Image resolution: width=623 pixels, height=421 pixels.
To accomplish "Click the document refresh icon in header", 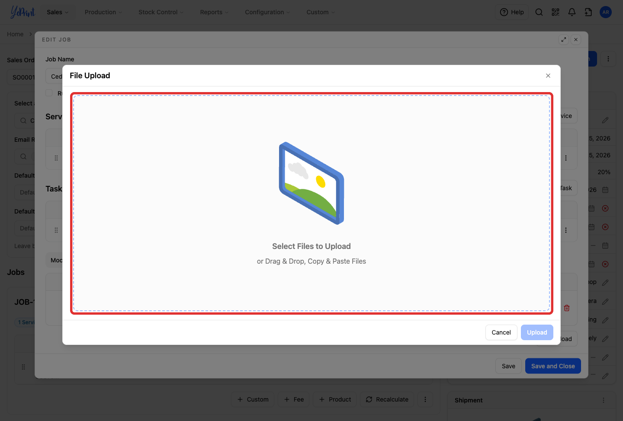I will click(588, 12).
